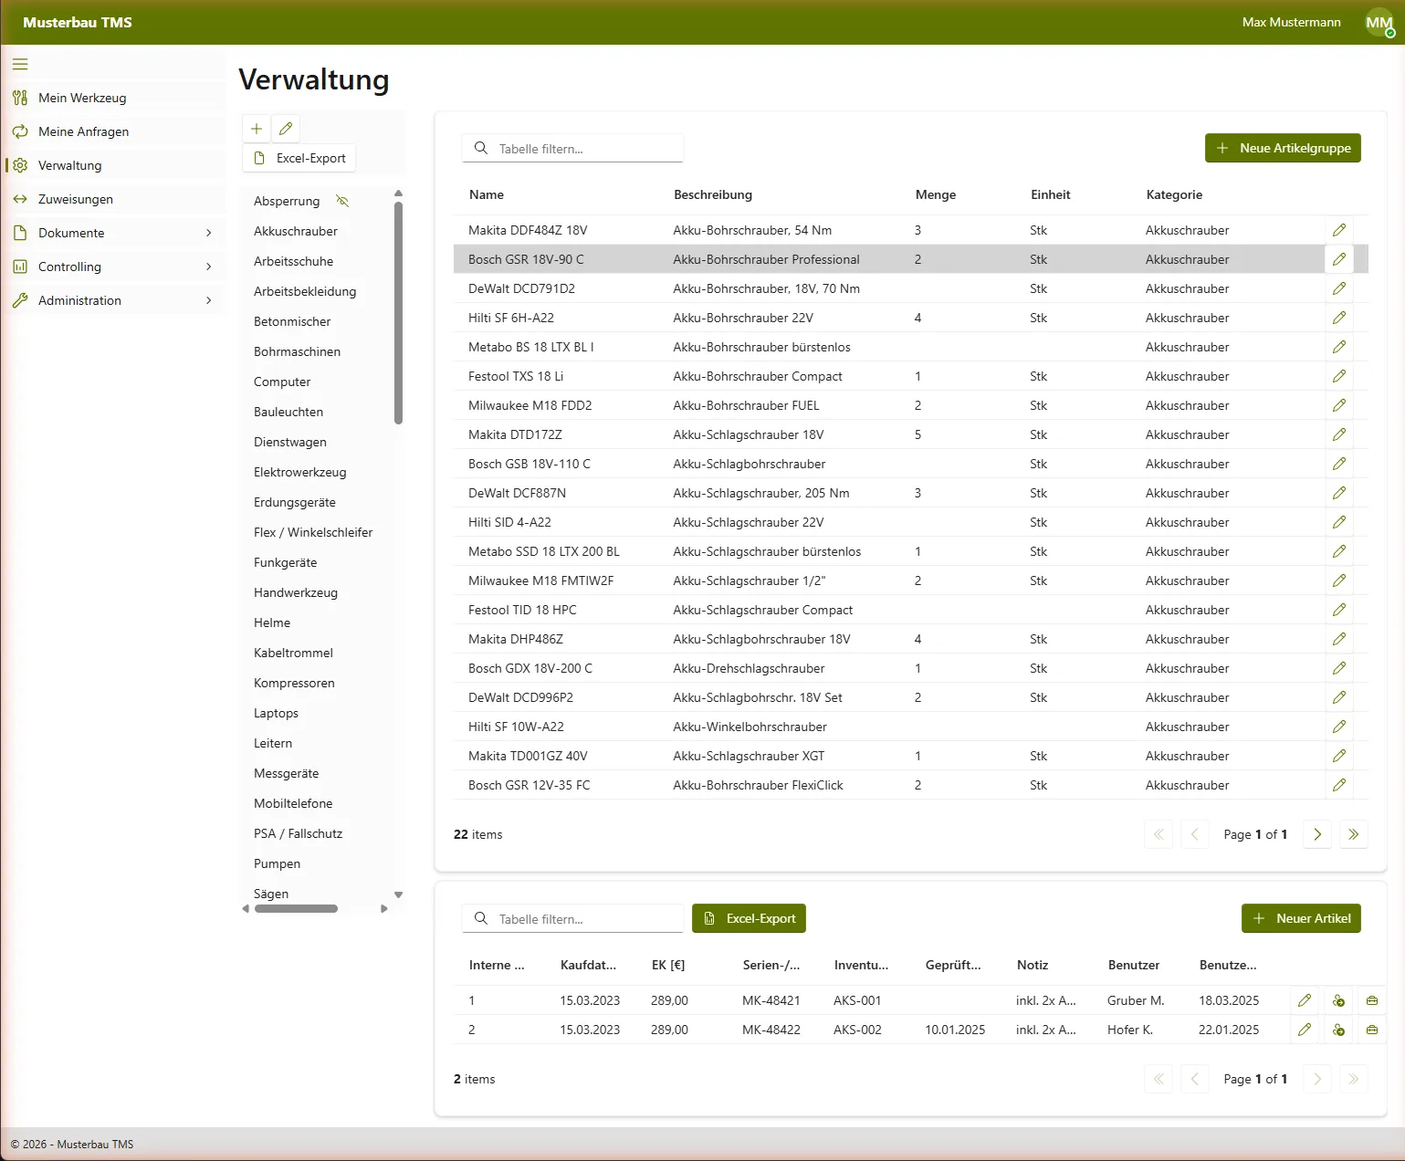
Task: Toggle the hidden-eye indicator on Absperrung
Action: tap(342, 200)
